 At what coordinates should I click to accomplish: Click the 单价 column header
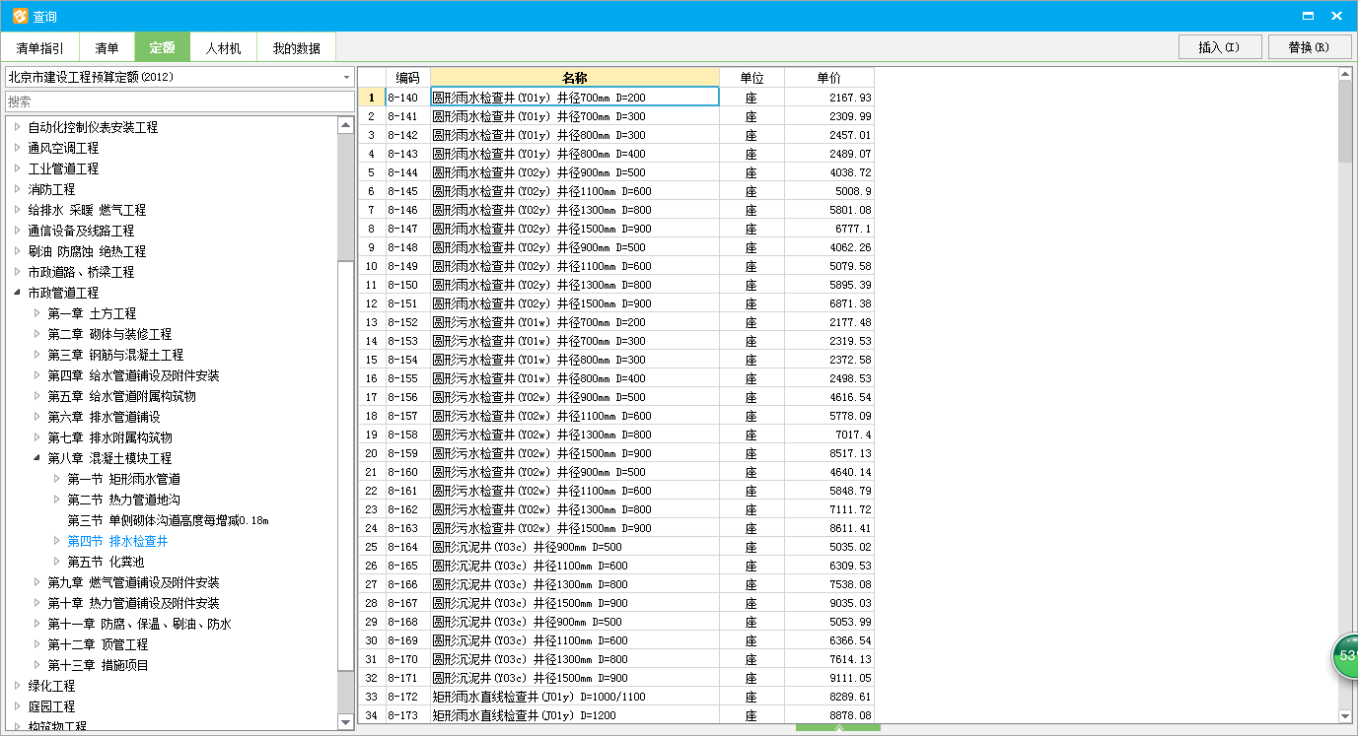[829, 78]
